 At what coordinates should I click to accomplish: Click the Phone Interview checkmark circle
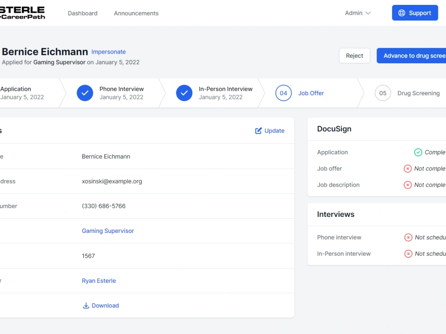click(85, 93)
